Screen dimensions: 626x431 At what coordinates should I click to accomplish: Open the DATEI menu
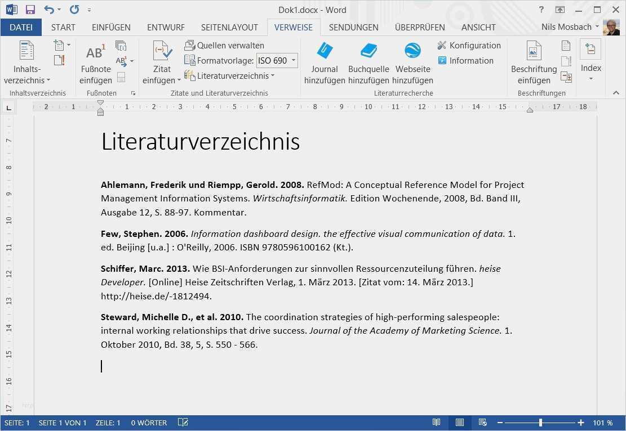click(21, 27)
